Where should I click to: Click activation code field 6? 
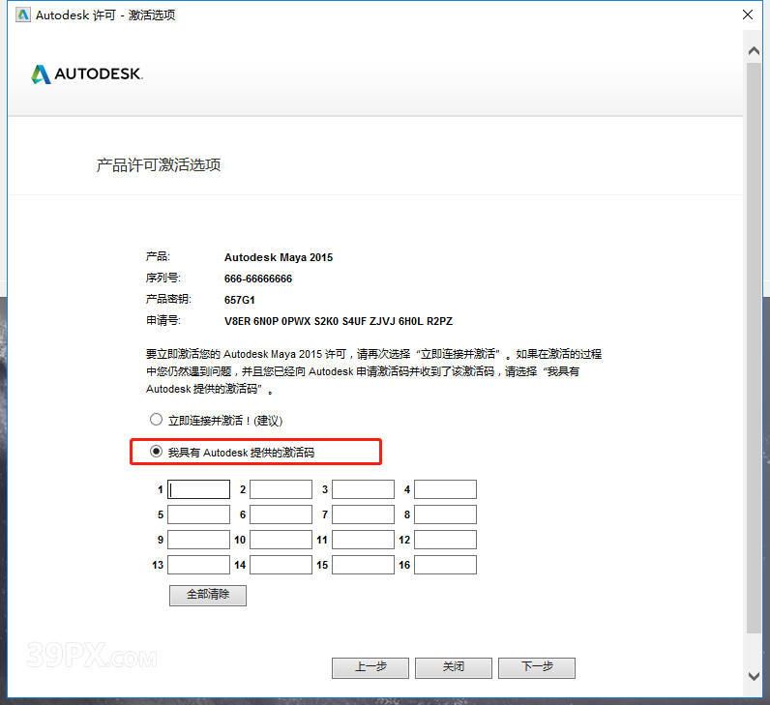[x=281, y=514]
